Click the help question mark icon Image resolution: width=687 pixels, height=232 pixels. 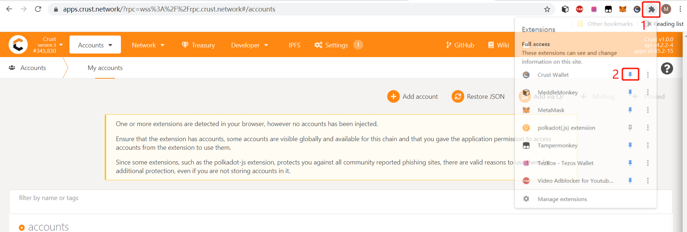coord(667,68)
